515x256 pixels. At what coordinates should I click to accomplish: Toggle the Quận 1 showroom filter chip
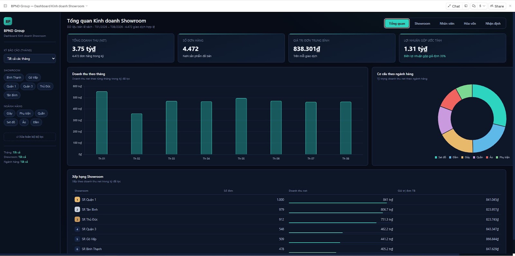pyautogui.click(x=11, y=86)
